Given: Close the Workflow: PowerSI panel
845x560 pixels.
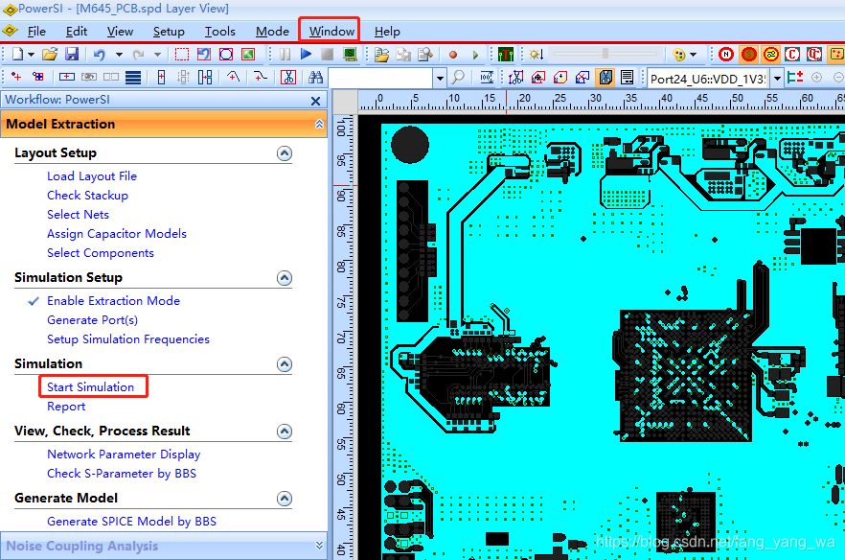Looking at the screenshot, I should [x=316, y=101].
